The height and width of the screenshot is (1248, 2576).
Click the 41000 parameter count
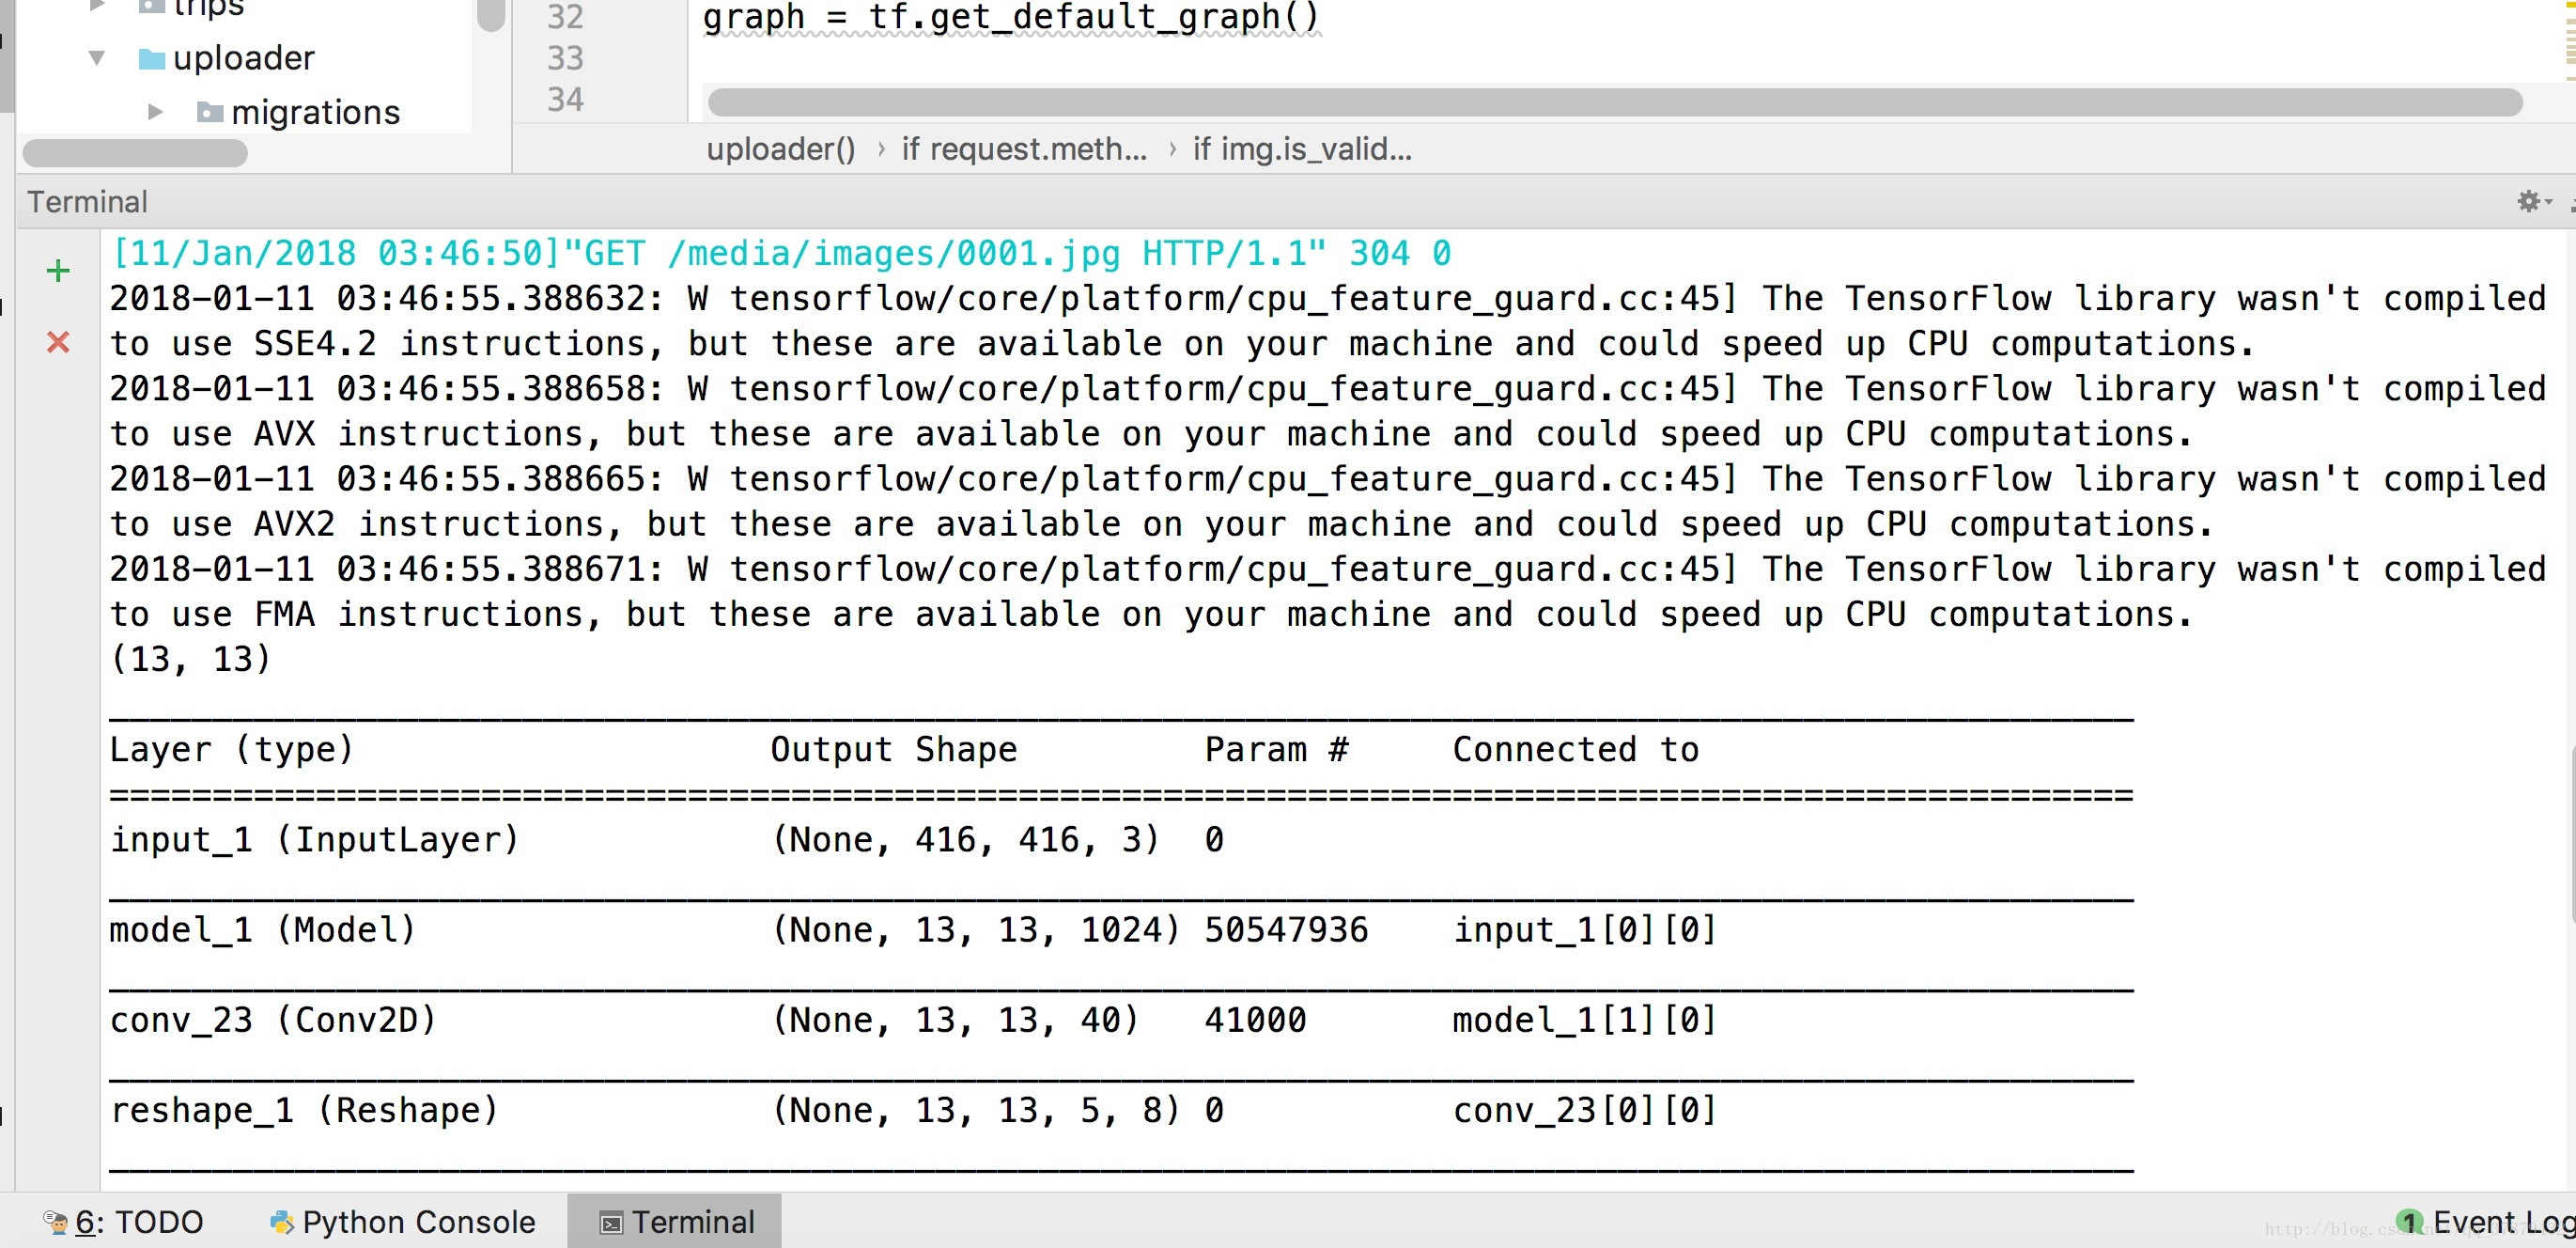click(x=1256, y=1019)
